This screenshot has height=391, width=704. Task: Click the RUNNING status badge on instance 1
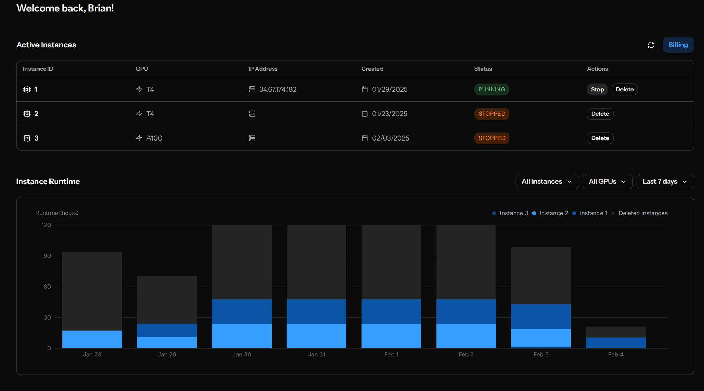pos(492,89)
